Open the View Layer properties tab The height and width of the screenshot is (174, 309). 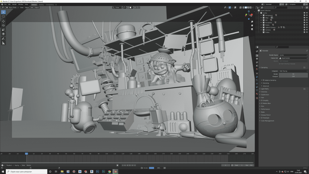click(257, 62)
